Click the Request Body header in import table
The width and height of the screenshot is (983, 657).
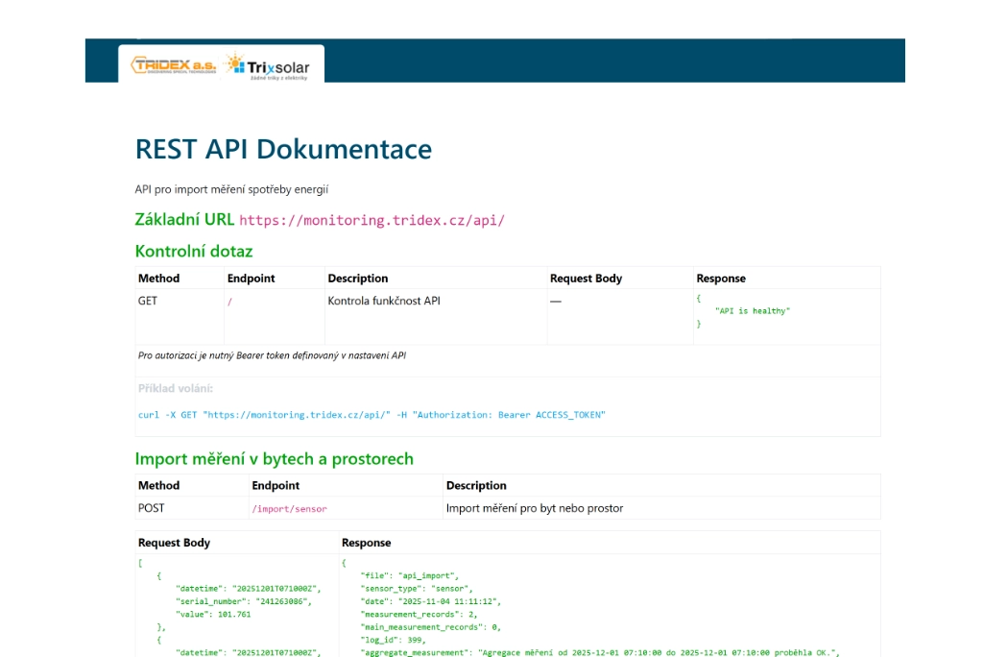click(x=174, y=542)
